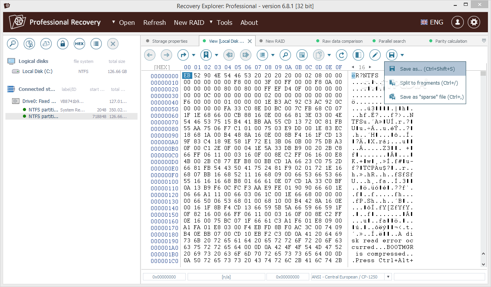491x287 pixels.
Task: Click the back arrow in hex toolbar
Action: pyautogui.click(x=150, y=55)
